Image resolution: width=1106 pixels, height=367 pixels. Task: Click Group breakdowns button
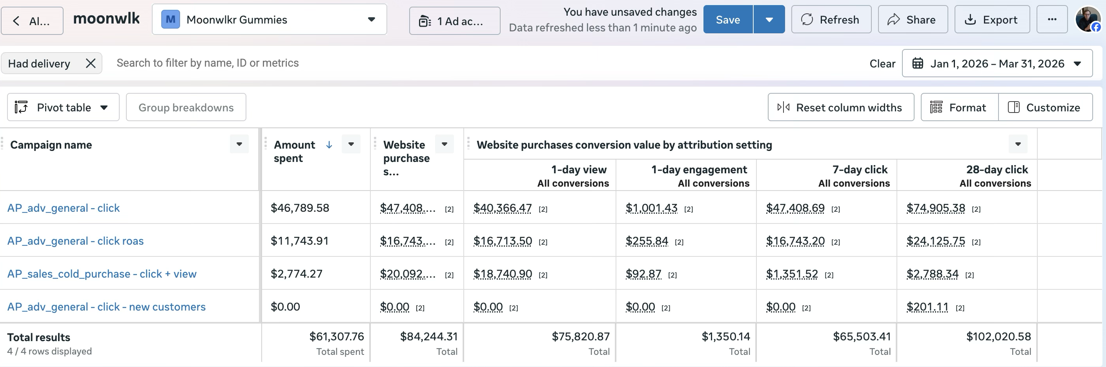point(186,107)
